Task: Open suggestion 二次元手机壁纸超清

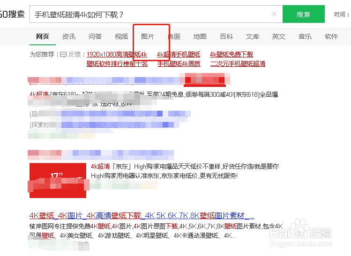Action: (x=238, y=64)
